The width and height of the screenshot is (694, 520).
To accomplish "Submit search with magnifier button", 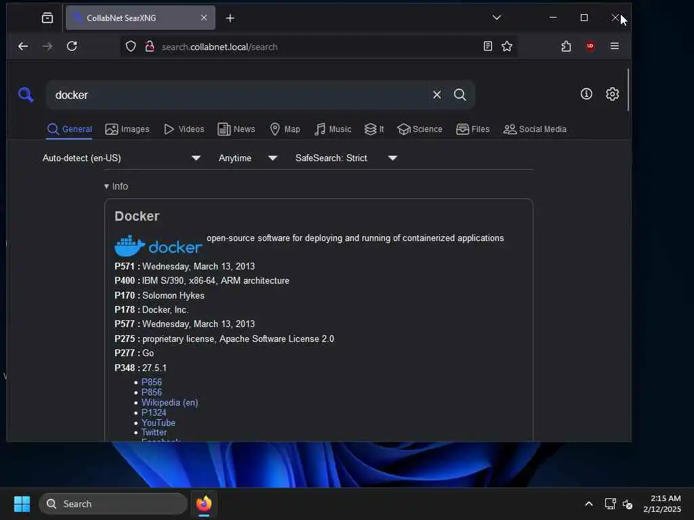I will [460, 95].
